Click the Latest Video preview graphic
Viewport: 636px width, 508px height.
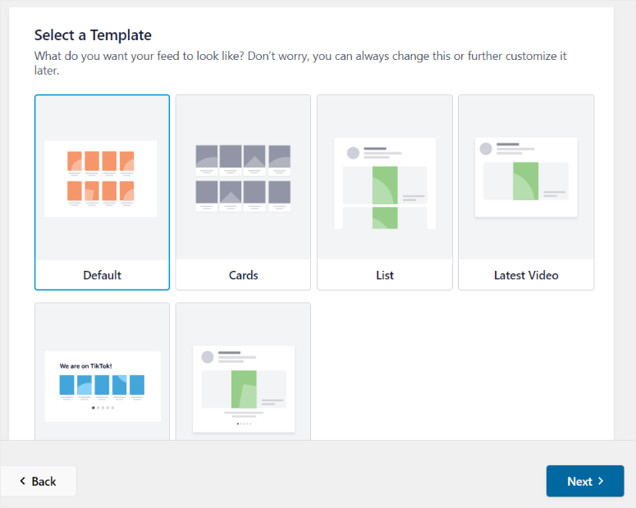tap(526, 178)
